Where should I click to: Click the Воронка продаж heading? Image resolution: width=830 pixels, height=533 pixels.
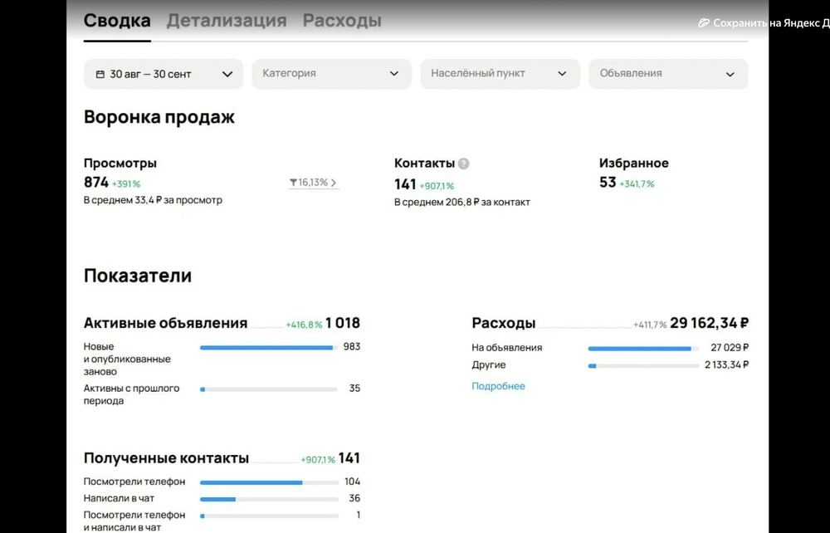(x=159, y=117)
